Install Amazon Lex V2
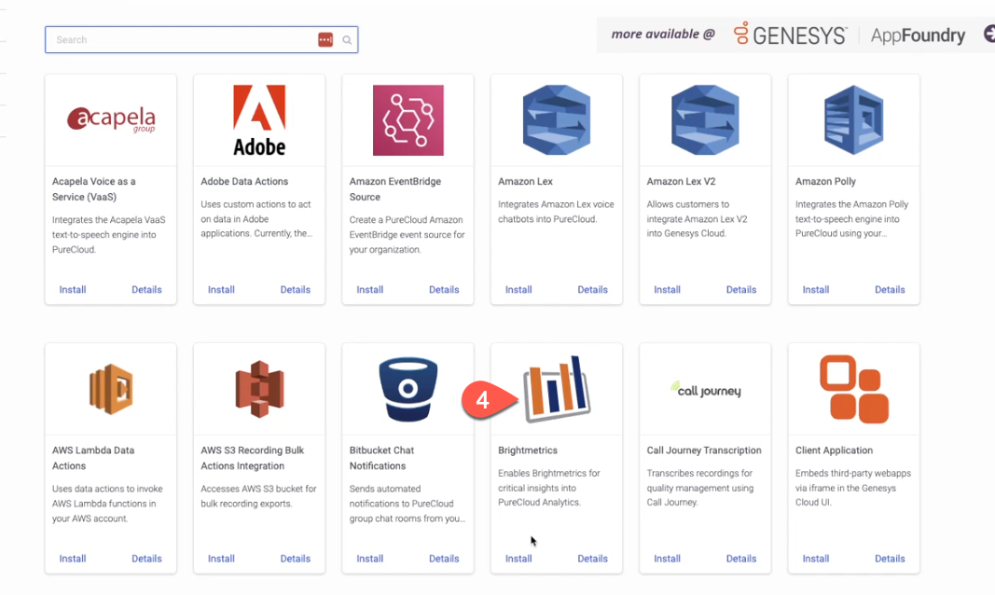This screenshot has width=995, height=595. pyautogui.click(x=667, y=289)
